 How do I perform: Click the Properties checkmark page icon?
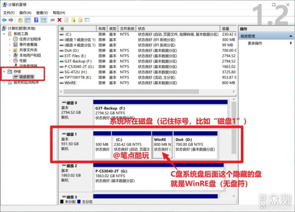point(66,20)
